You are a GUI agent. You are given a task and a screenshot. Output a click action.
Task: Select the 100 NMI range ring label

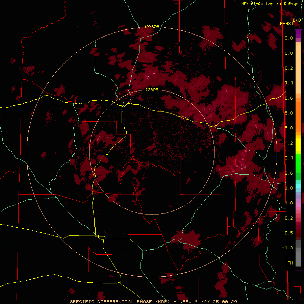pos(152,27)
